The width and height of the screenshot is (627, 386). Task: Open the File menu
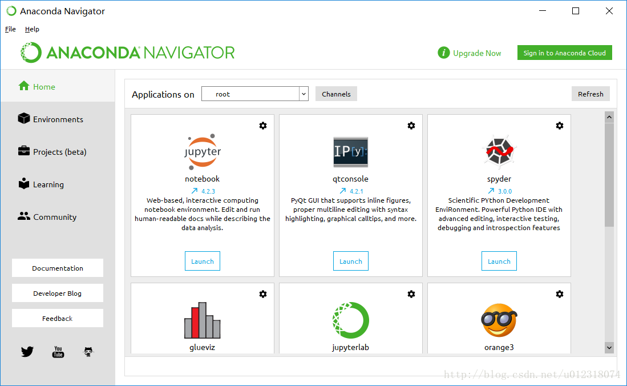10,29
